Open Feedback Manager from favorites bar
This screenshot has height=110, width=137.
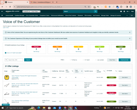click(x=19, y=15)
